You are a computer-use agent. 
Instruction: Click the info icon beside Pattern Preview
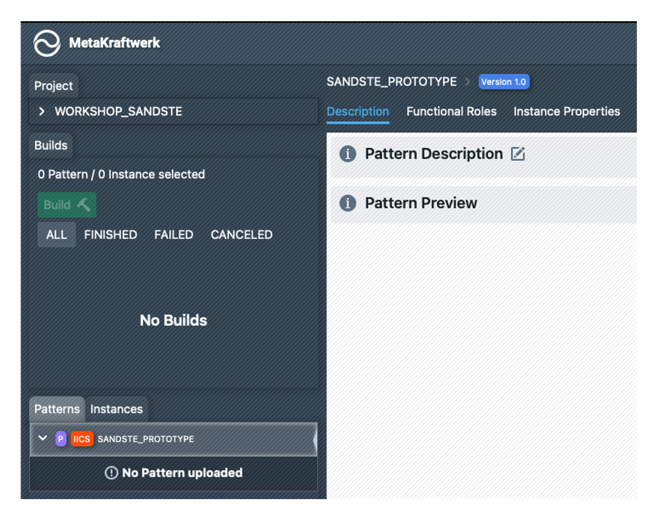(348, 203)
